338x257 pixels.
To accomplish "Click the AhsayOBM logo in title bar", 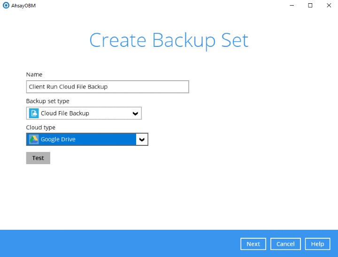I will pos(6,5).
